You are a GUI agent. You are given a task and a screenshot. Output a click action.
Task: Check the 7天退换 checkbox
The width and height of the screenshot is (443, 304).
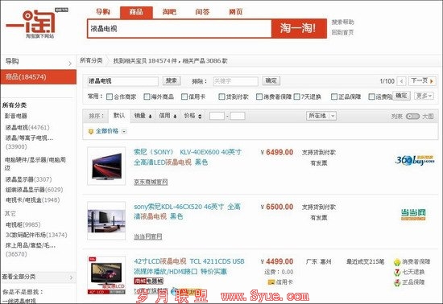click(x=296, y=97)
